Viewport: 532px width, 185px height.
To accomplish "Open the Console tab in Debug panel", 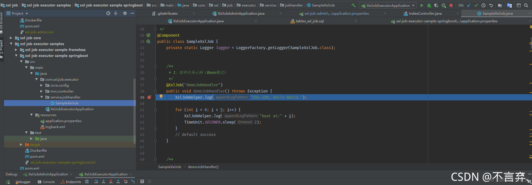I will [x=46, y=182].
